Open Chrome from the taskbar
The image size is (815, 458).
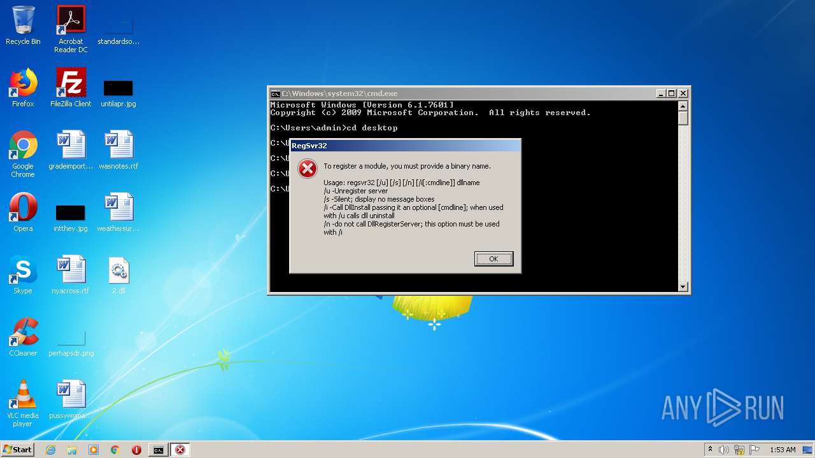coord(115,450)
